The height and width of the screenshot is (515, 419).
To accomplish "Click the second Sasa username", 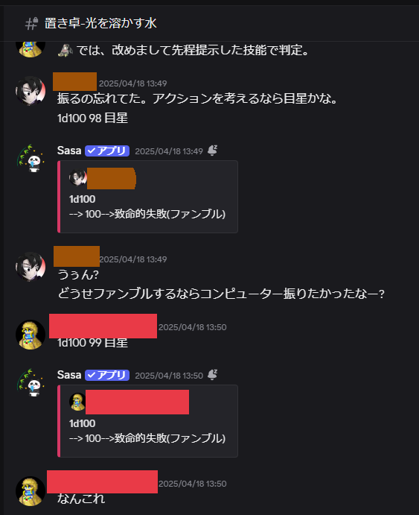I will coord(69,375).
